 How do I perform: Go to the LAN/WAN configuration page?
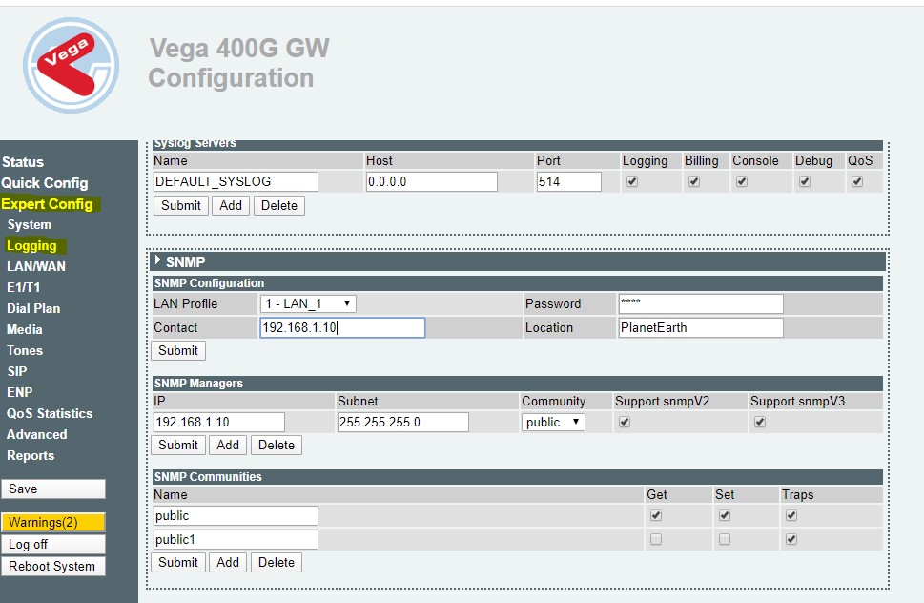pyautogui.click(x=36, y=266)
